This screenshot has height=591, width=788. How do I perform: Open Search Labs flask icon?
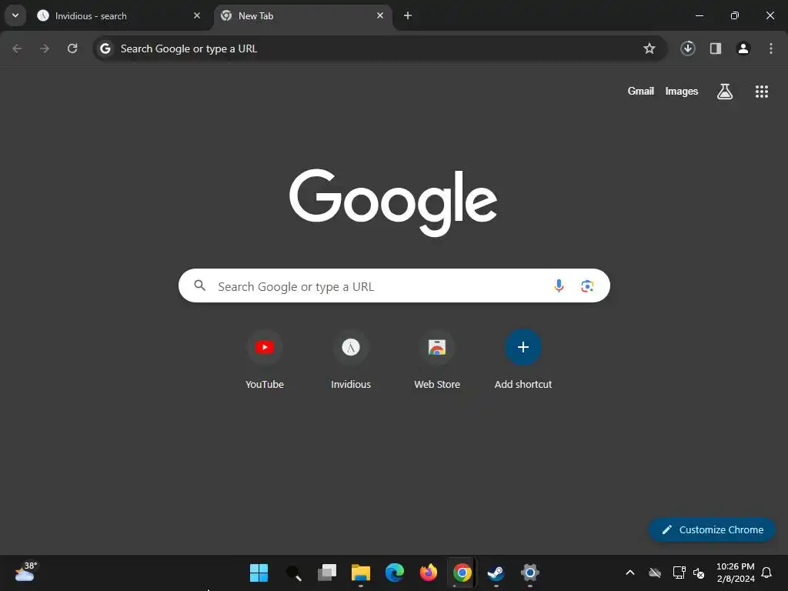(x=725, y=92)
